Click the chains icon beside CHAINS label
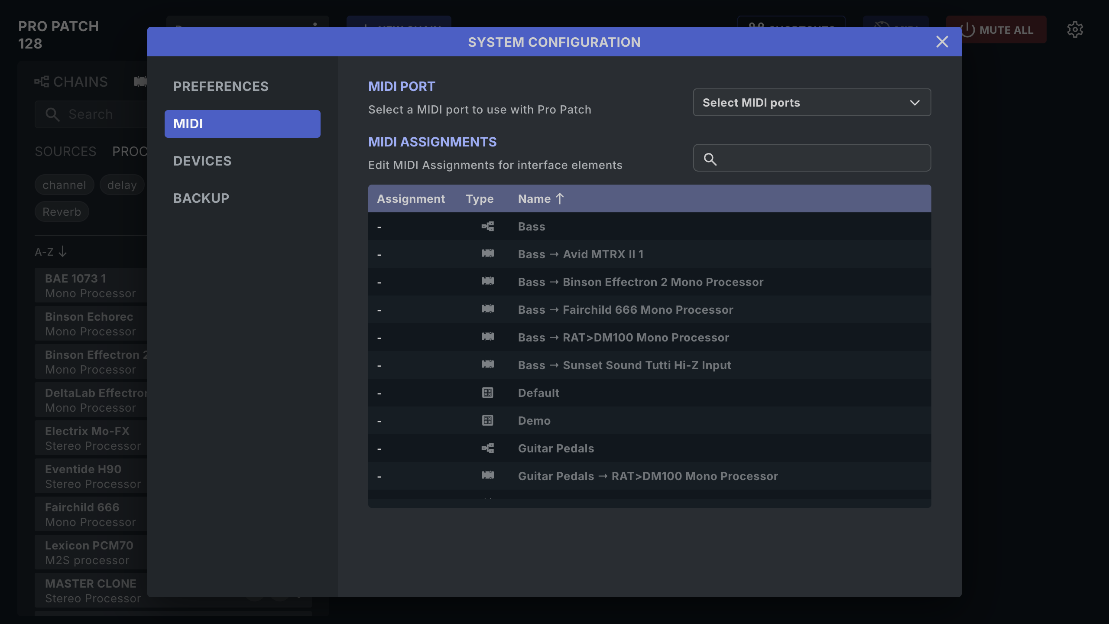The width and height of the screenshot is (1109, 624). pos(42,81)
